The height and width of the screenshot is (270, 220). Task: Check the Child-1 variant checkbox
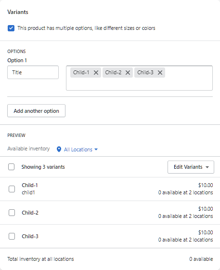coord(12,189)
